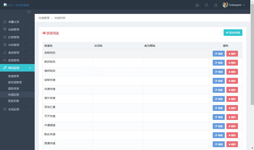The height and width of the screenshot is (150, 254).
Task: Toggle the sidebar hamburger menu icon
Action: pyautogui.click(x=29, y=12)
